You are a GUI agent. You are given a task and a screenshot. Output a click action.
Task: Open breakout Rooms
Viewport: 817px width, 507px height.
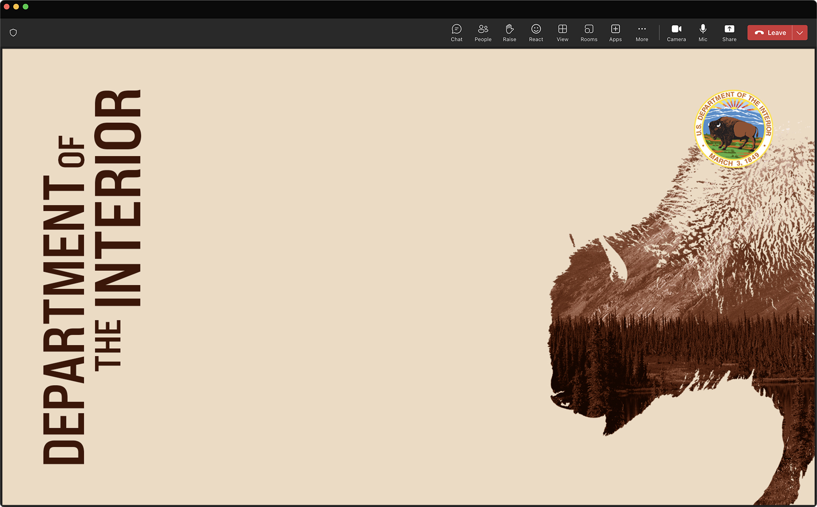589,33
